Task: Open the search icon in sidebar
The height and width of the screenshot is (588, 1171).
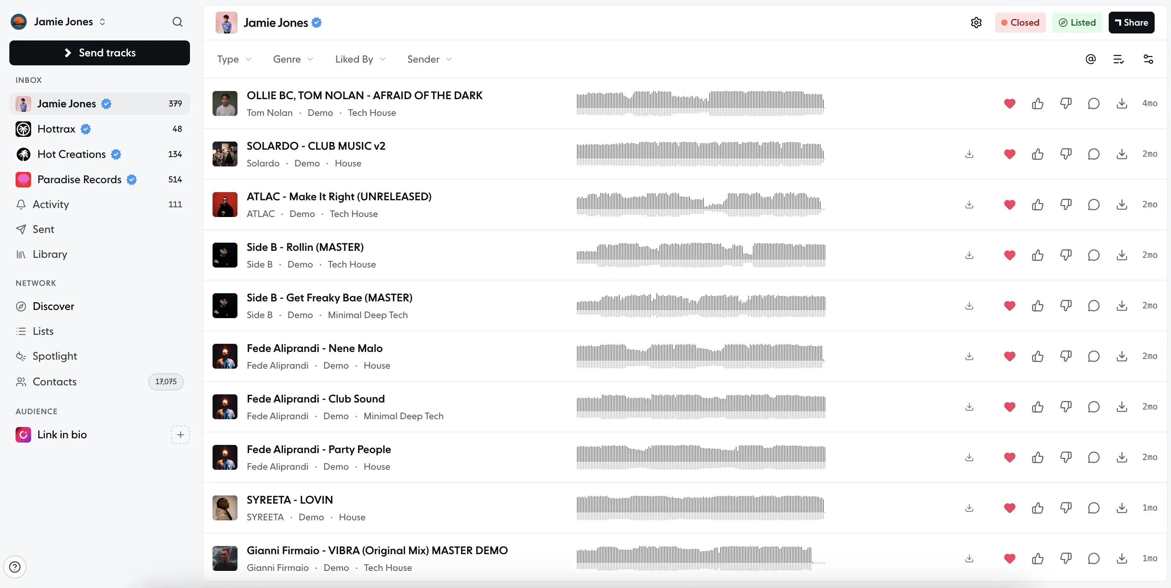Action: (177, 22)
